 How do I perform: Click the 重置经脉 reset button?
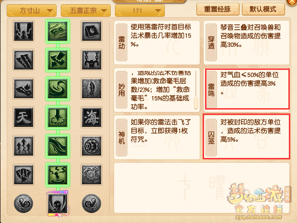[218, 9]
